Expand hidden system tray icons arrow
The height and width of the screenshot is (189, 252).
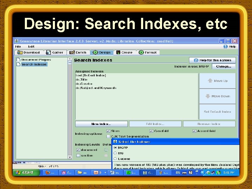coord(203,173)
